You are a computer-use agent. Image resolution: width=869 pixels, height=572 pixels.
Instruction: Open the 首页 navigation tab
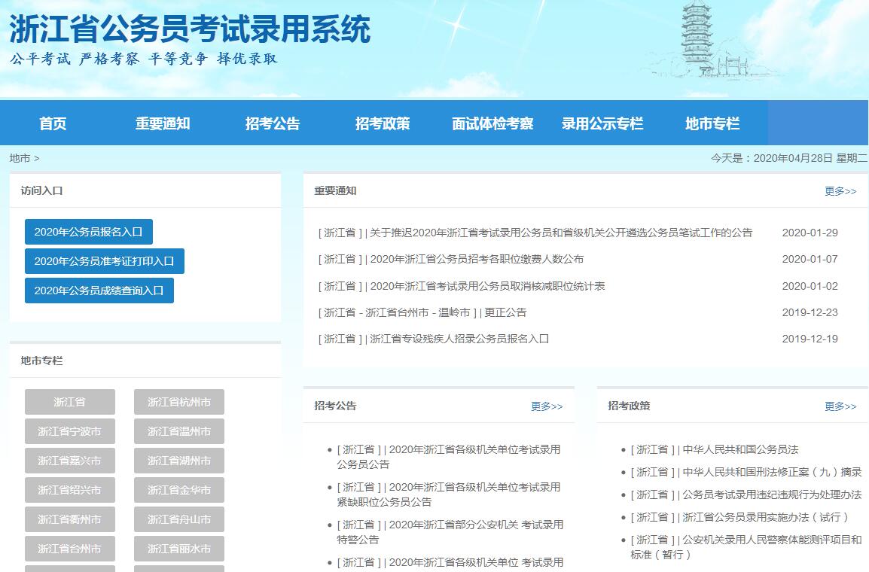(x=53, y=123)
